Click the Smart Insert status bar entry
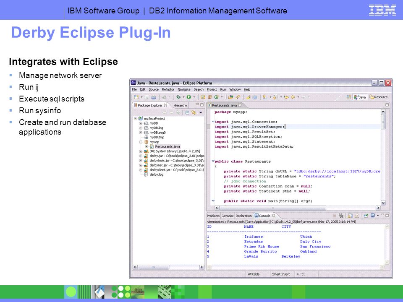The width and height of the screenshot is (403, 302). pyautogui.click(x=281, y=274)
